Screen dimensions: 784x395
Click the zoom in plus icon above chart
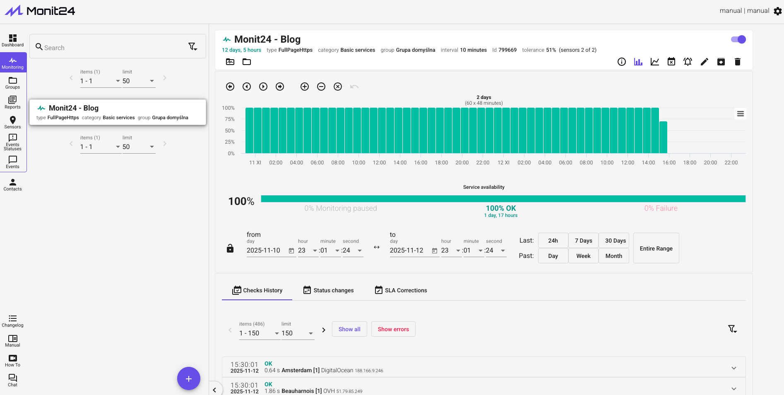coord(305,87)
